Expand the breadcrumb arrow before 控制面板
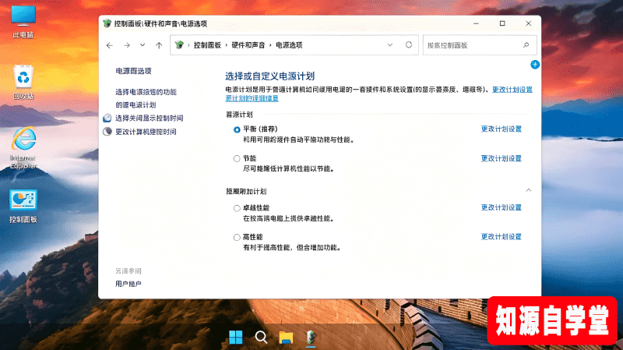 188,45
